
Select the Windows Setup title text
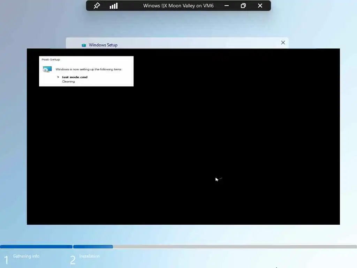pos(103,45)
